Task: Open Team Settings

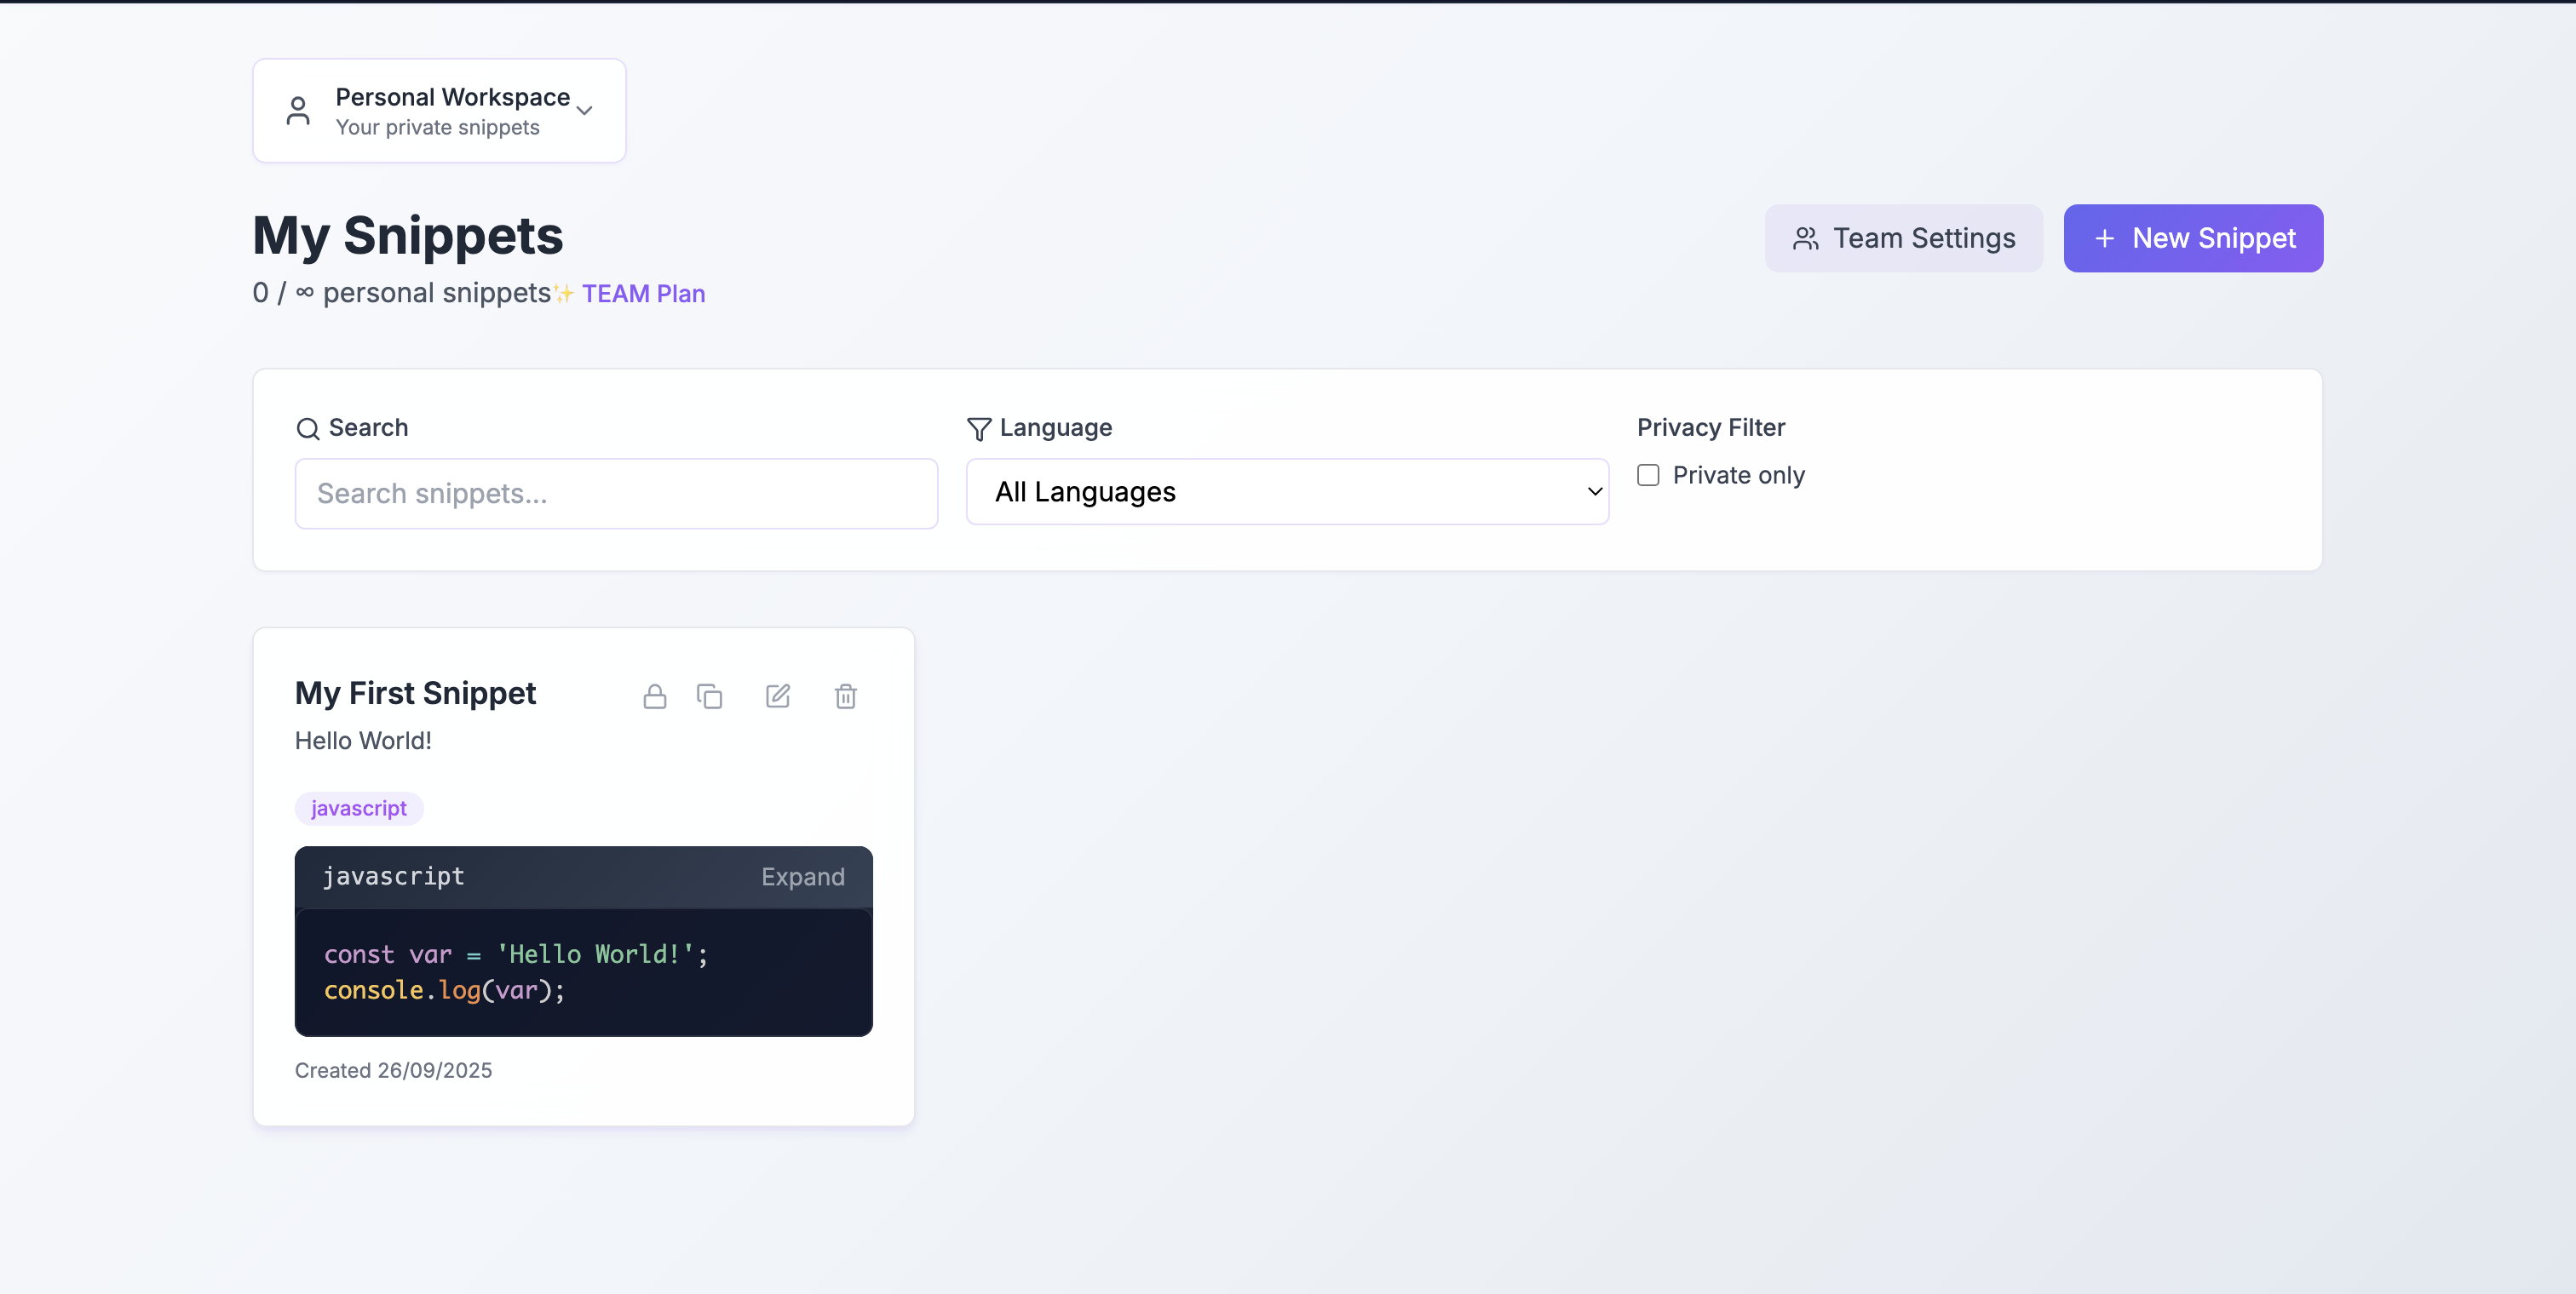Action: click(x=1903, y=239)
